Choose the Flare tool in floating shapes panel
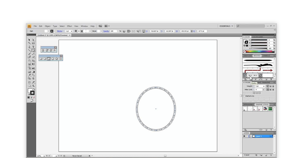This screenshot has width=303, height=158. (61, 59)
